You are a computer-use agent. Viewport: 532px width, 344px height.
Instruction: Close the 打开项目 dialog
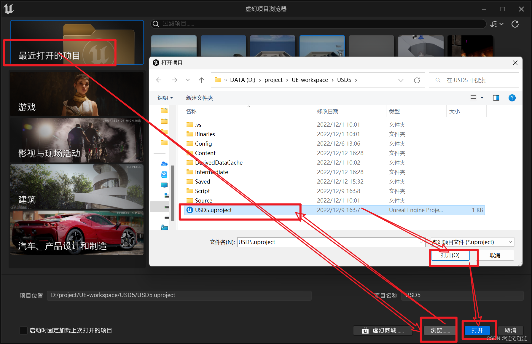515,63
